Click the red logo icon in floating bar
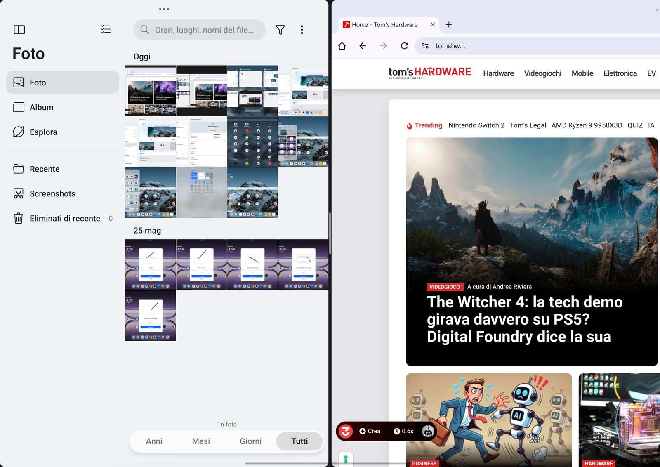Image resolution: width=660 pixels, height=467 pixels. pos(346,431)
